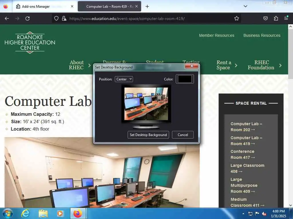Image resolution: width=293 pixels, height=219 pixels.
Task: Expand the RHEC Foundation chevron
Action: click(x=280, y=65)
